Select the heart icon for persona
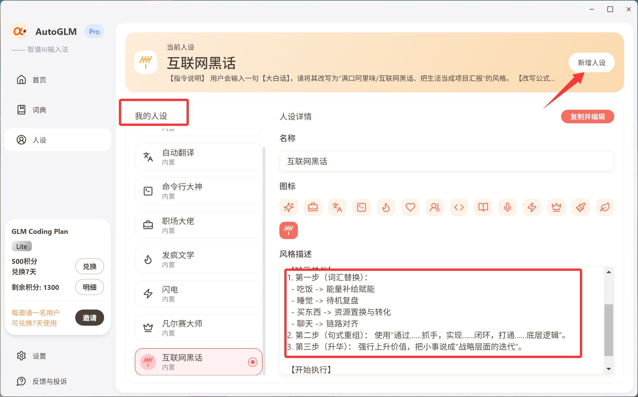 coord(410,207)
